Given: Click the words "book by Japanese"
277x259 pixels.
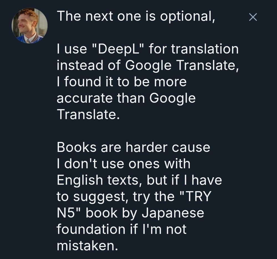Looking at the screenshot, I should click(x=145, y=213).
